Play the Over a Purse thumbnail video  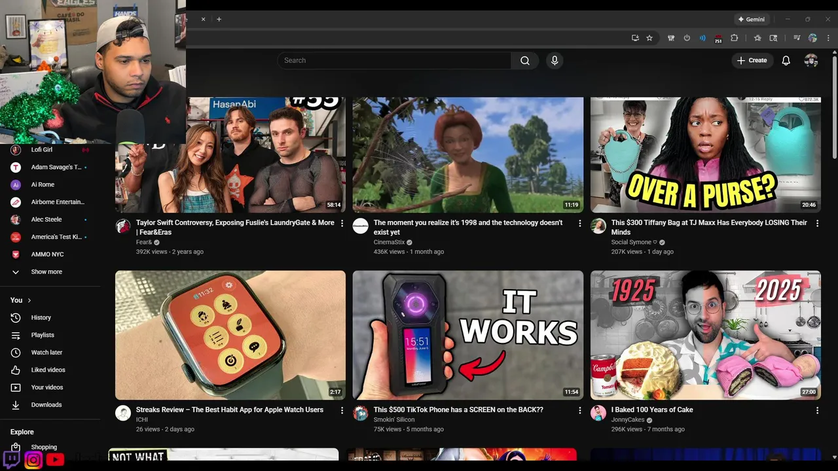[x=706, y=155]
